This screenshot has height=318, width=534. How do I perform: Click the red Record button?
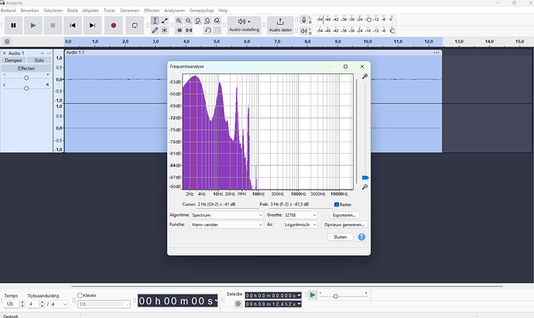[114, 26]
